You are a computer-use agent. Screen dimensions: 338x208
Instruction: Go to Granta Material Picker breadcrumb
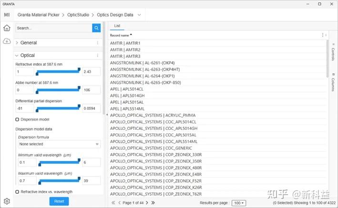coord(38,15)
